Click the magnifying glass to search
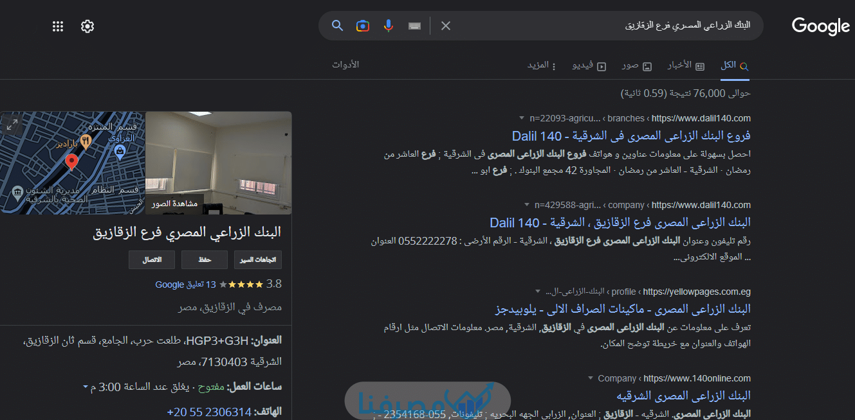 (337, 25)
